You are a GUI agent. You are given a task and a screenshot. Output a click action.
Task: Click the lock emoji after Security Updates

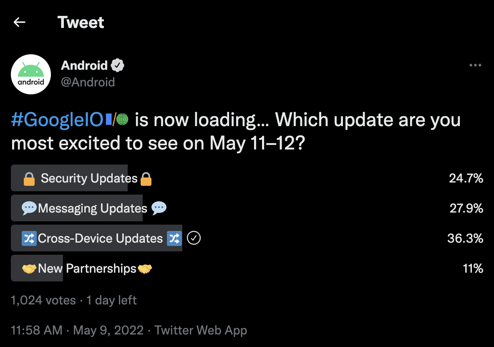146,179
